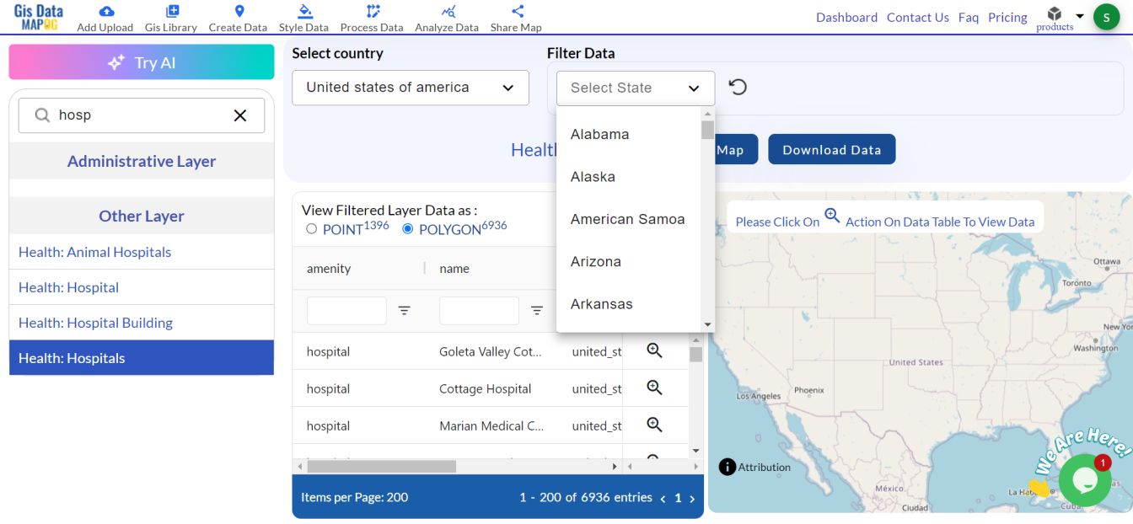
Task: Click the Share Map icon
Action: [x=515, y=12]
